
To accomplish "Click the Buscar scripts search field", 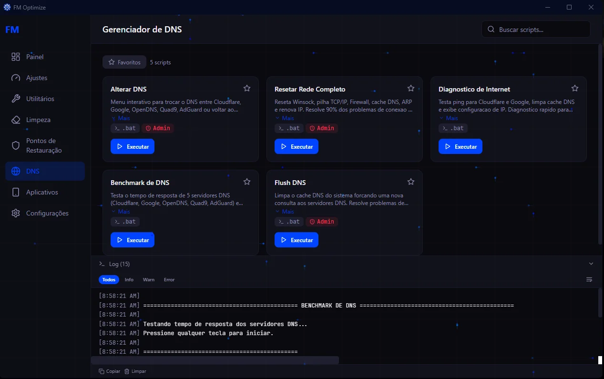I will pyautogui.click(x=536, y=30).
